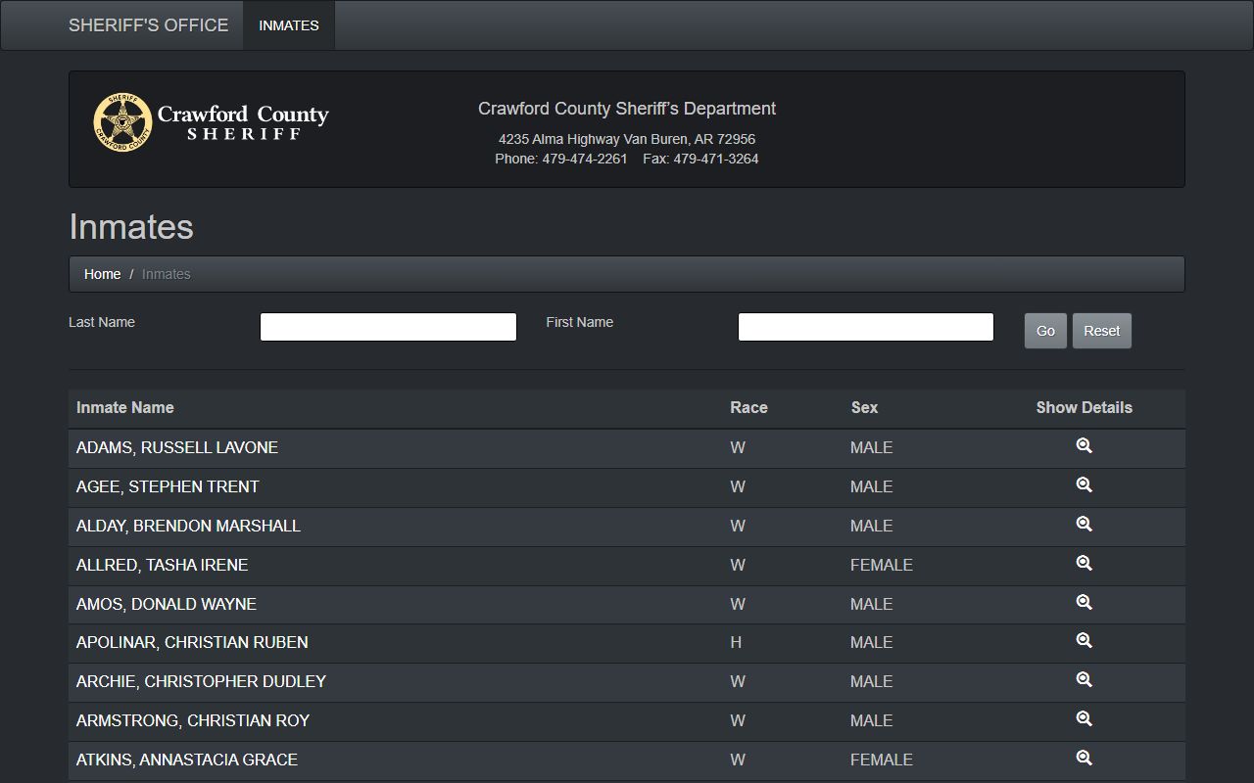Show details for Atkins, Annastacia Grace

[1084, 759]
